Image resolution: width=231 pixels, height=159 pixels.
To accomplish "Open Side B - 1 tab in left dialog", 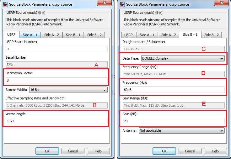I will pos(73,35).
